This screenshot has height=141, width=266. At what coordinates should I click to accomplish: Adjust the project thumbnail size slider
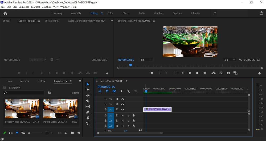click(29, 133)
